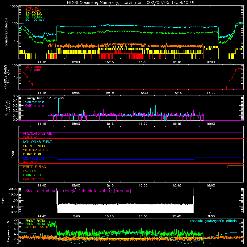Click 14:45 tick under particle rates plot
This screenshot has width=247, height=247.
pos(42,93)
